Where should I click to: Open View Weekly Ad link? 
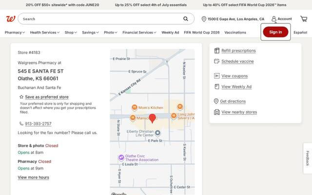tap(236, 87)
